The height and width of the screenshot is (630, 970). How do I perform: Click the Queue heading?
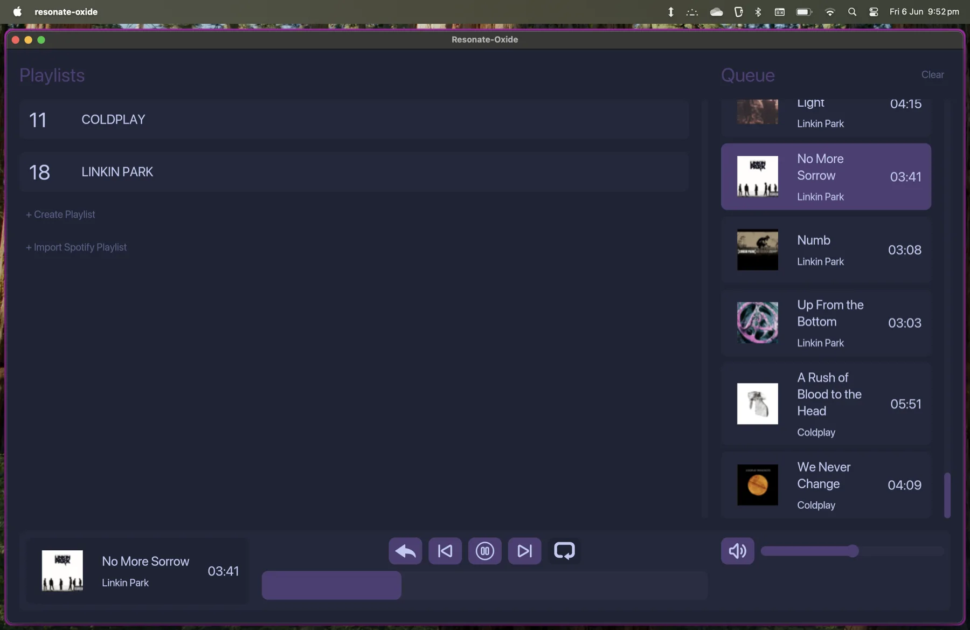[747, 75]
